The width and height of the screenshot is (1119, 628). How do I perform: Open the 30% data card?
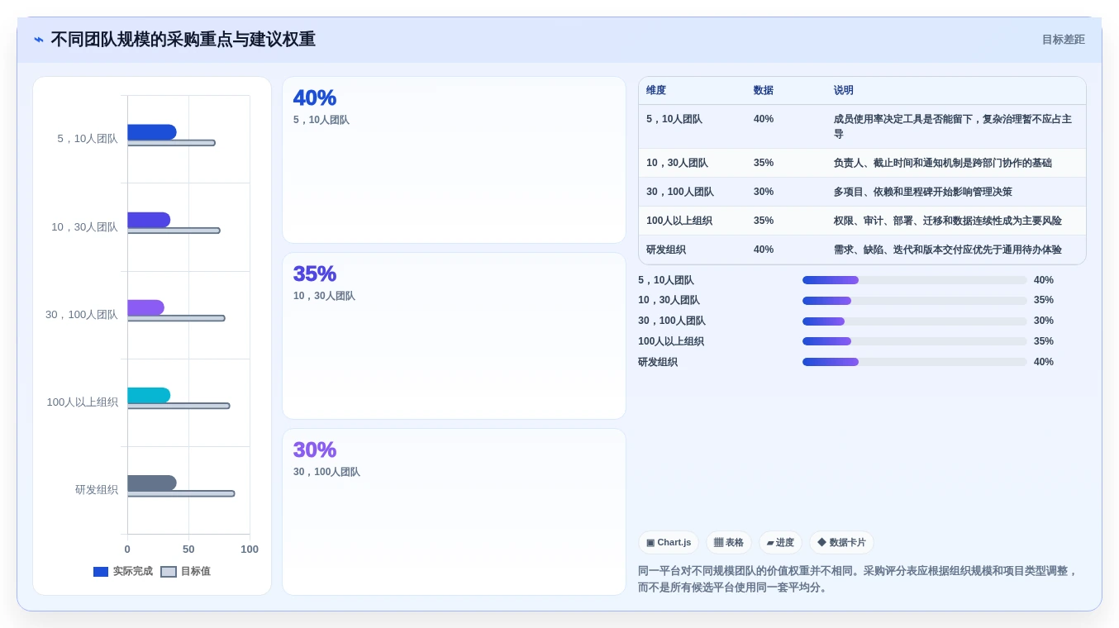[454, 511]
